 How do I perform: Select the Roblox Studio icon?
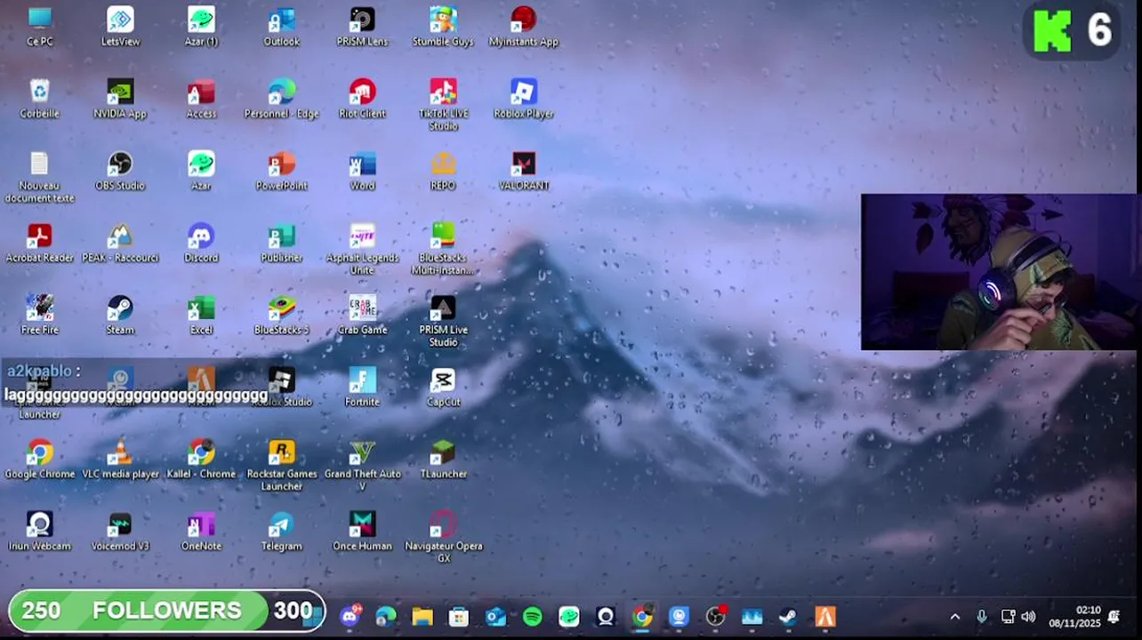pos(282,386)
